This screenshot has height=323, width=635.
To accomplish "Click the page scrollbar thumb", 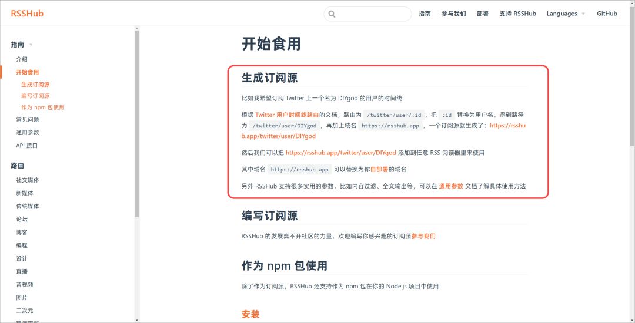I will 632,75.
